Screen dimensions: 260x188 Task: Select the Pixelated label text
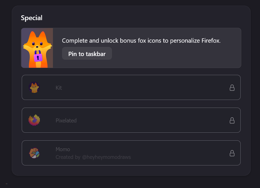[x=66, y=121]
